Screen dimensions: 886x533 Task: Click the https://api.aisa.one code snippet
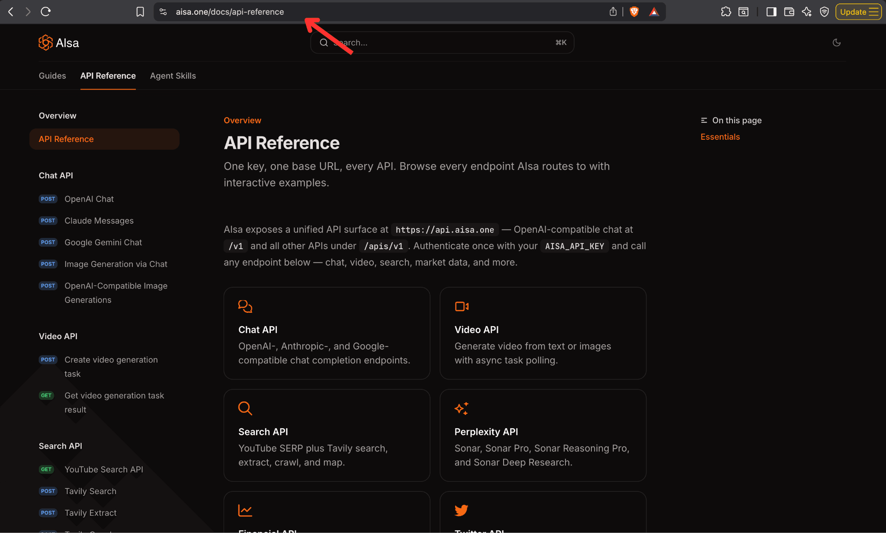[x=445, y=230]
